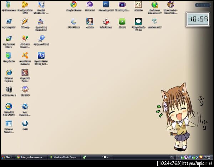Click the digital clock gadget showing 10:59
The height and width of the screenshot is (167, 214).
tap(198, 19)
